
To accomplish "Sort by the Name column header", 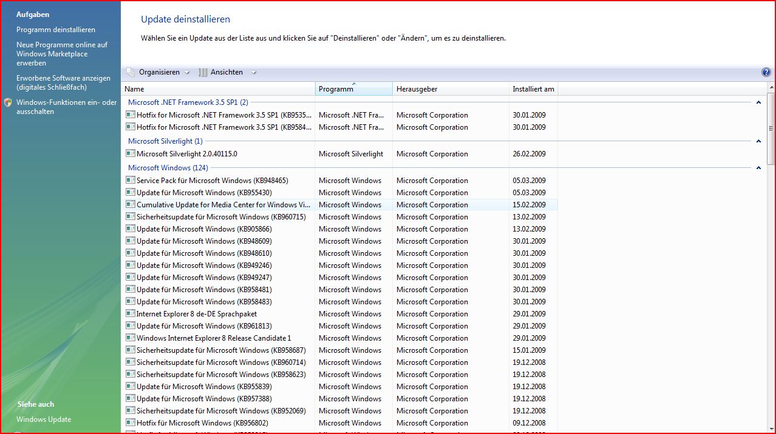I will [x=218, y=88].
